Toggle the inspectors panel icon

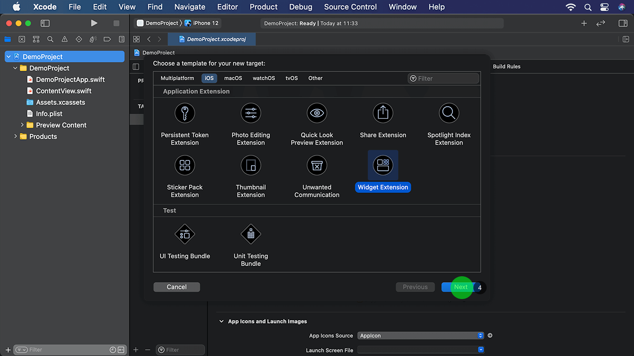point(623,23)
